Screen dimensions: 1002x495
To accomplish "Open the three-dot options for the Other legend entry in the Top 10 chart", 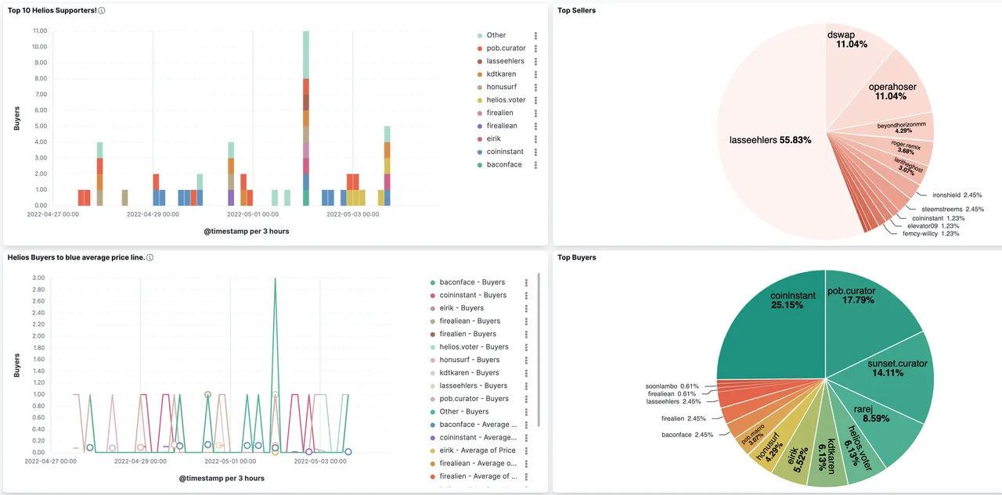I will (x=535, y=35).
